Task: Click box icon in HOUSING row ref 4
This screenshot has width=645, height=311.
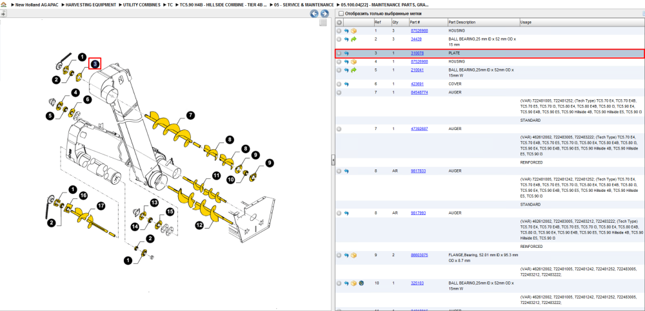Action: click(x=353, y=62)
